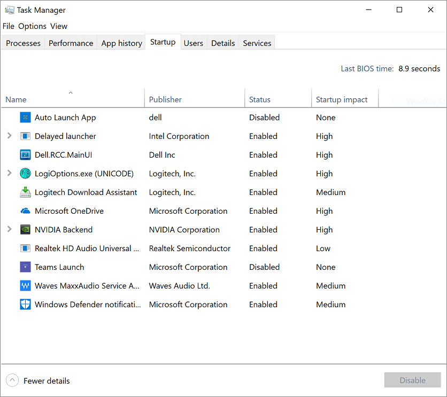Viewport: 447px width, 397px height.
Task: Open the Options menu
Action: 32,26
